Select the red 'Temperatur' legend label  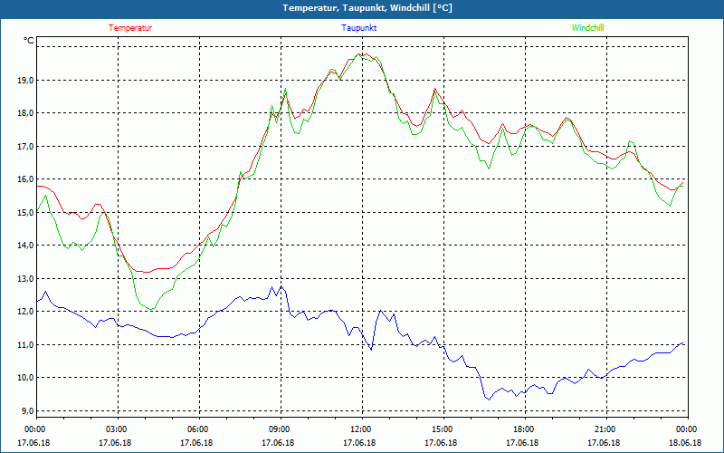130,28
